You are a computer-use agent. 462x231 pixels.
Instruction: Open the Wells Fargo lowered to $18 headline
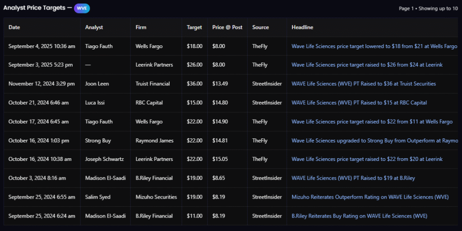click(x=374, y=46)
